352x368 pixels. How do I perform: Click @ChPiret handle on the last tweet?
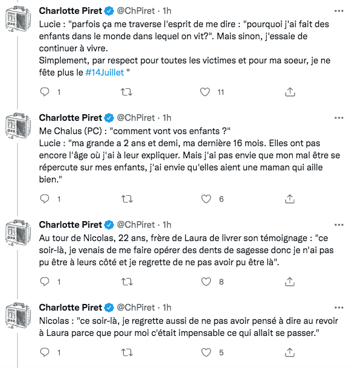[x=136, y=308]
